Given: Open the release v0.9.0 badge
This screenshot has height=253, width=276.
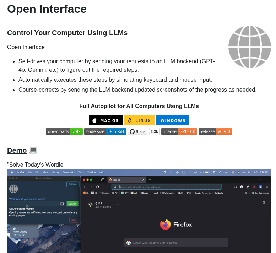Looking at the screenshot, I should click(x=216, y=131).
